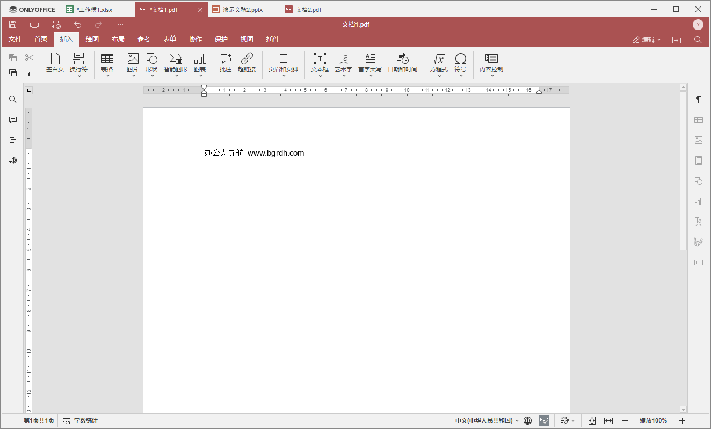Open the 演示文稿2.pptx document tab
The height and width of the screenshot is (429, 711).
pos(243,10)
